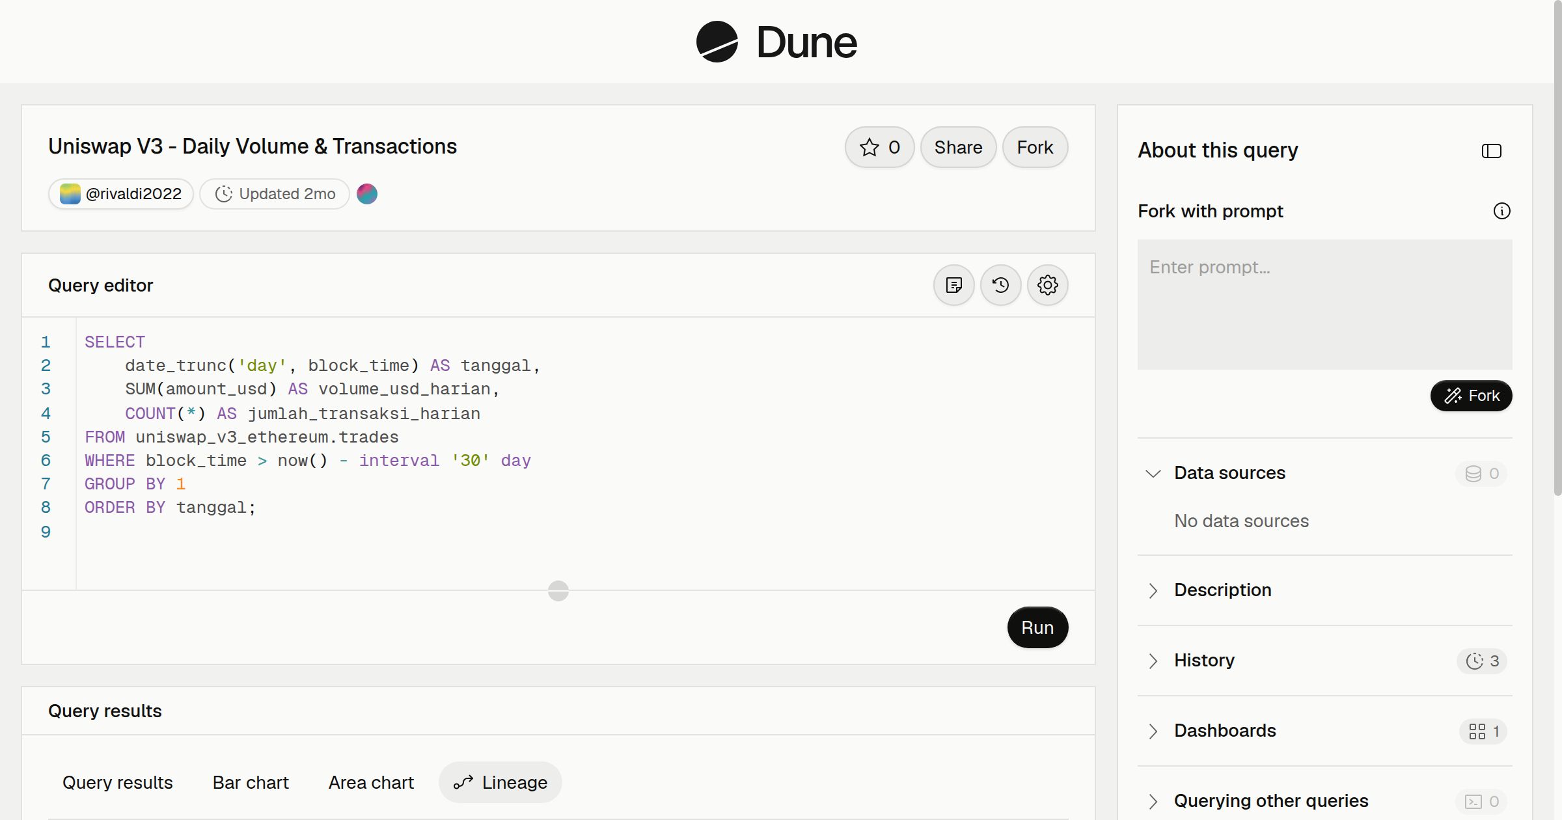Click the Data sources count badge
Image resolution: width=1562 pixels, height=820 pixels.
tap(1481, 473)
